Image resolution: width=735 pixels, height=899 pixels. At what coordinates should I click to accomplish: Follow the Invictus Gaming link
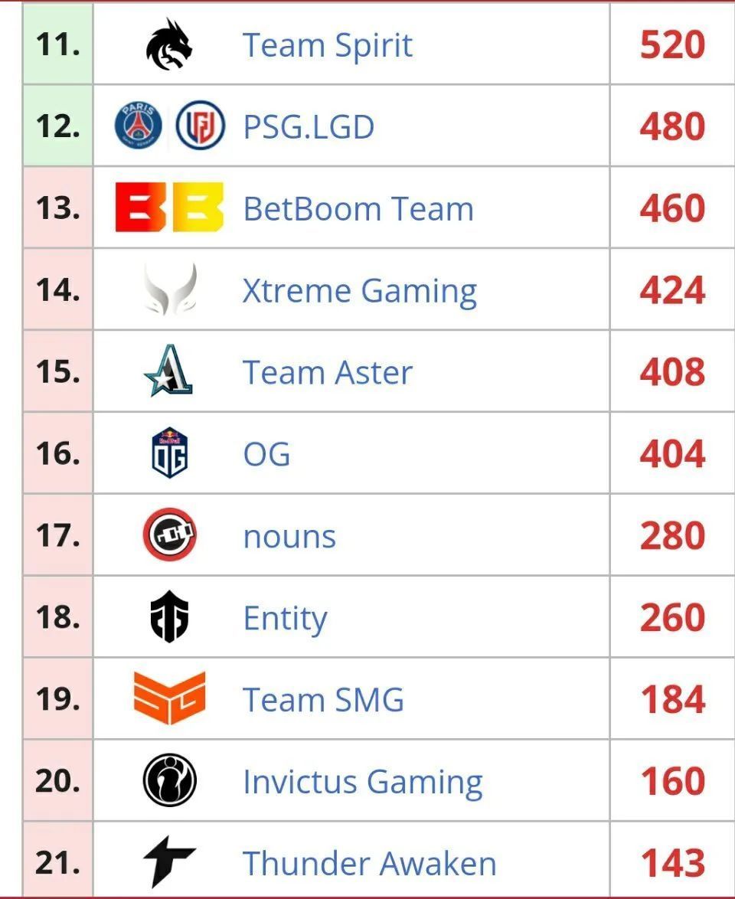tap(362, 782)
